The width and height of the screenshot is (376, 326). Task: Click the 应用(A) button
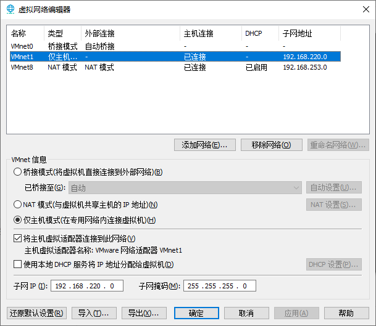pos(296,313)
